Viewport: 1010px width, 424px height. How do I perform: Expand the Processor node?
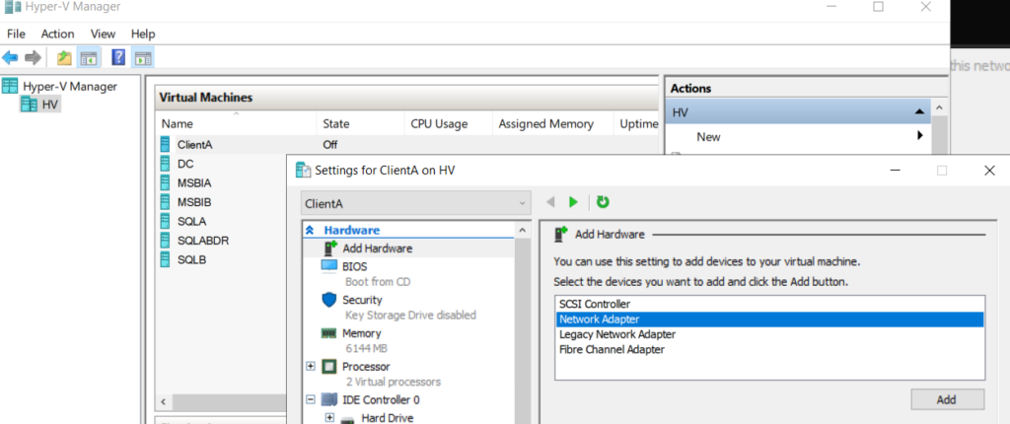pyautogui.click(x=311, y=366)
